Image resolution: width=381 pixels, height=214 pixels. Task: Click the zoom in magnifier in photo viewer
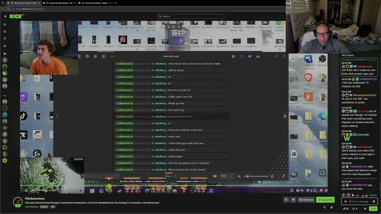coord(272,176)
